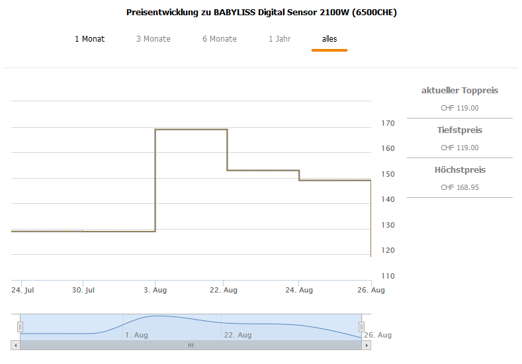Image resolution: width=522 pixels, height=364 pixels.
Task: Open the 6 Monate price view
Action: click(x=220, y=39)
